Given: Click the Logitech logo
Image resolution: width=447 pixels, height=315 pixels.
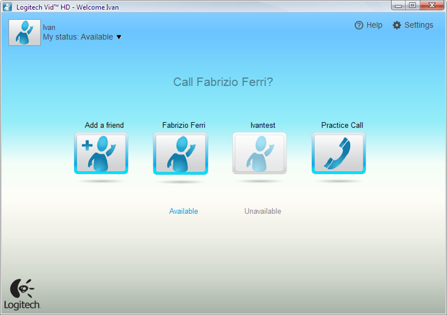Looking at the screenshot, I should tap(22, 294).
